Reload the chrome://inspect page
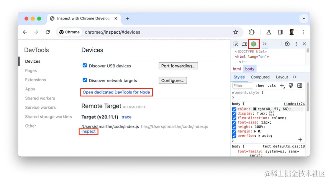The image size is (328, 180). [48, 32]
